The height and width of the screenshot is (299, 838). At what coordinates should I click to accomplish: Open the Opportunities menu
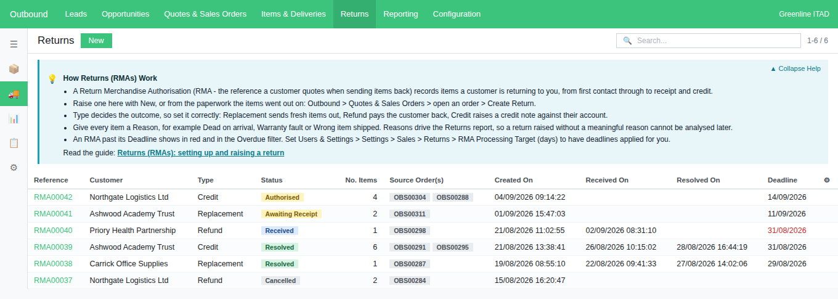(x=126, y=14)
